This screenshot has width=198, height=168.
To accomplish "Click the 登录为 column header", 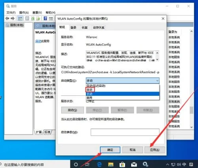I will (173, 32).
